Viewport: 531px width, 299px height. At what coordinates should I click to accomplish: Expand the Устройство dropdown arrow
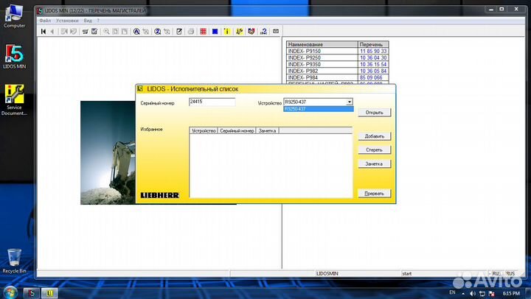pyautogui.click(x=350, y=102)
